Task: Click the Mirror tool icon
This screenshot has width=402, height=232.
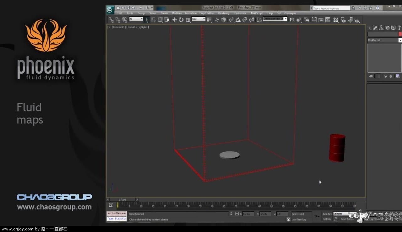Action: pyautogui.click(x=292, y=20)
